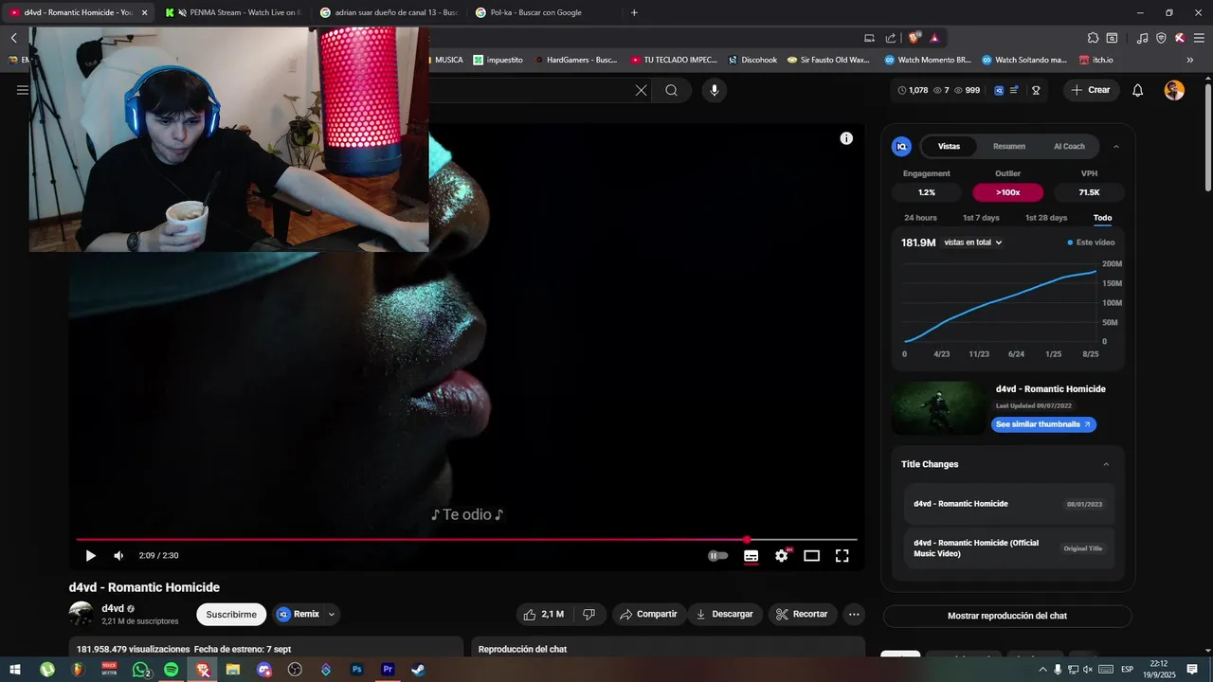
Task: Clear the YouTube search box
Action: pyautogui.click(x=642, y=90)
